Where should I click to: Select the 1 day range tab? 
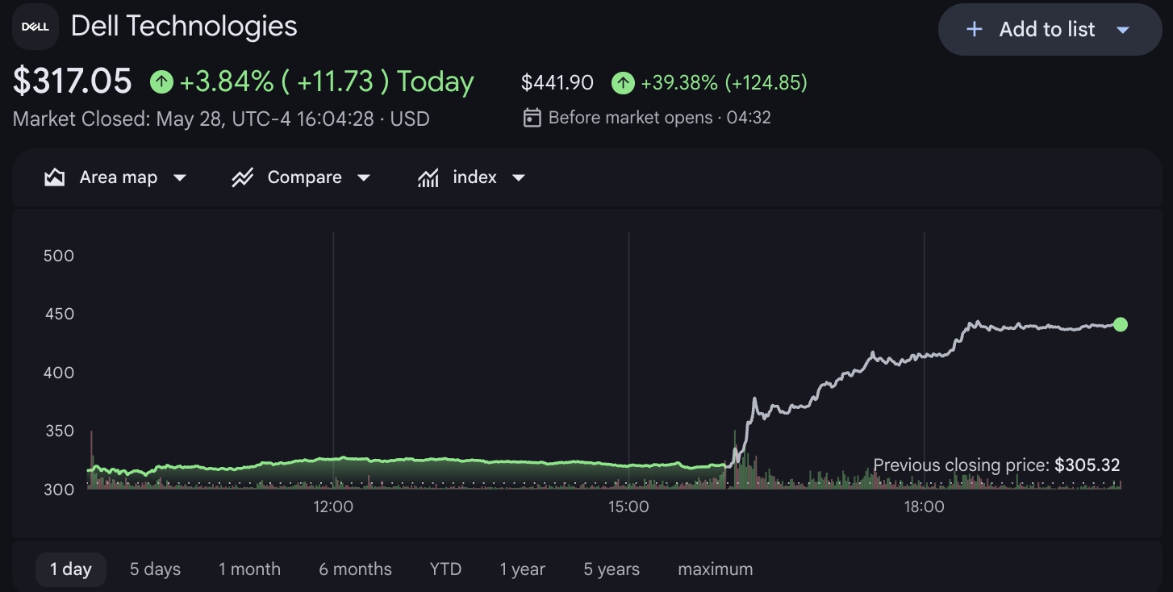[71, 569]
